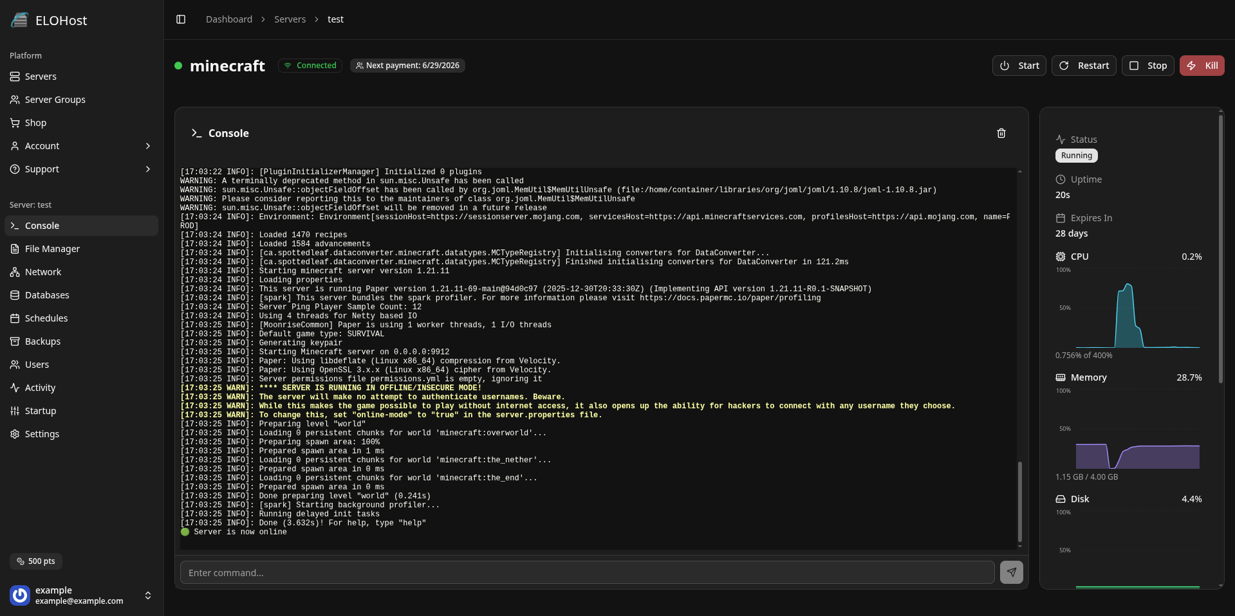Open the example user account switcher
1235x616 pixels.
point(81,595)
